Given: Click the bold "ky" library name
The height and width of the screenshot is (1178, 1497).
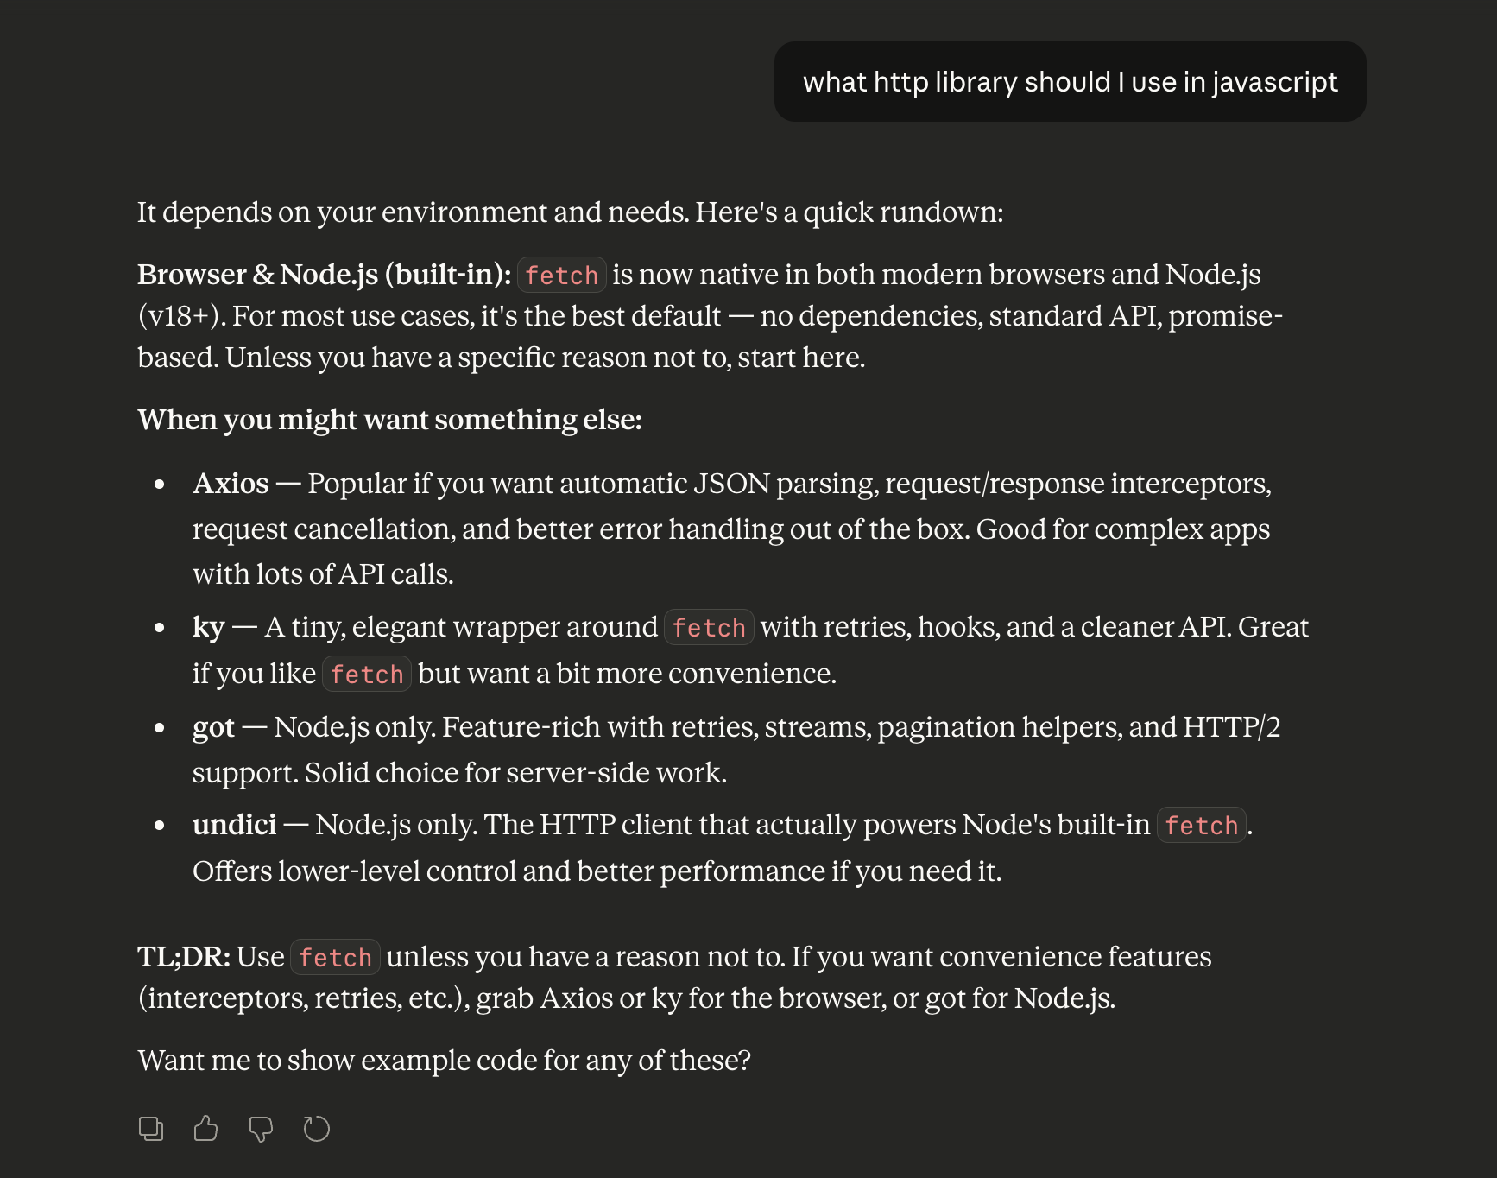Looking at the screenshot, I should 208,627.
